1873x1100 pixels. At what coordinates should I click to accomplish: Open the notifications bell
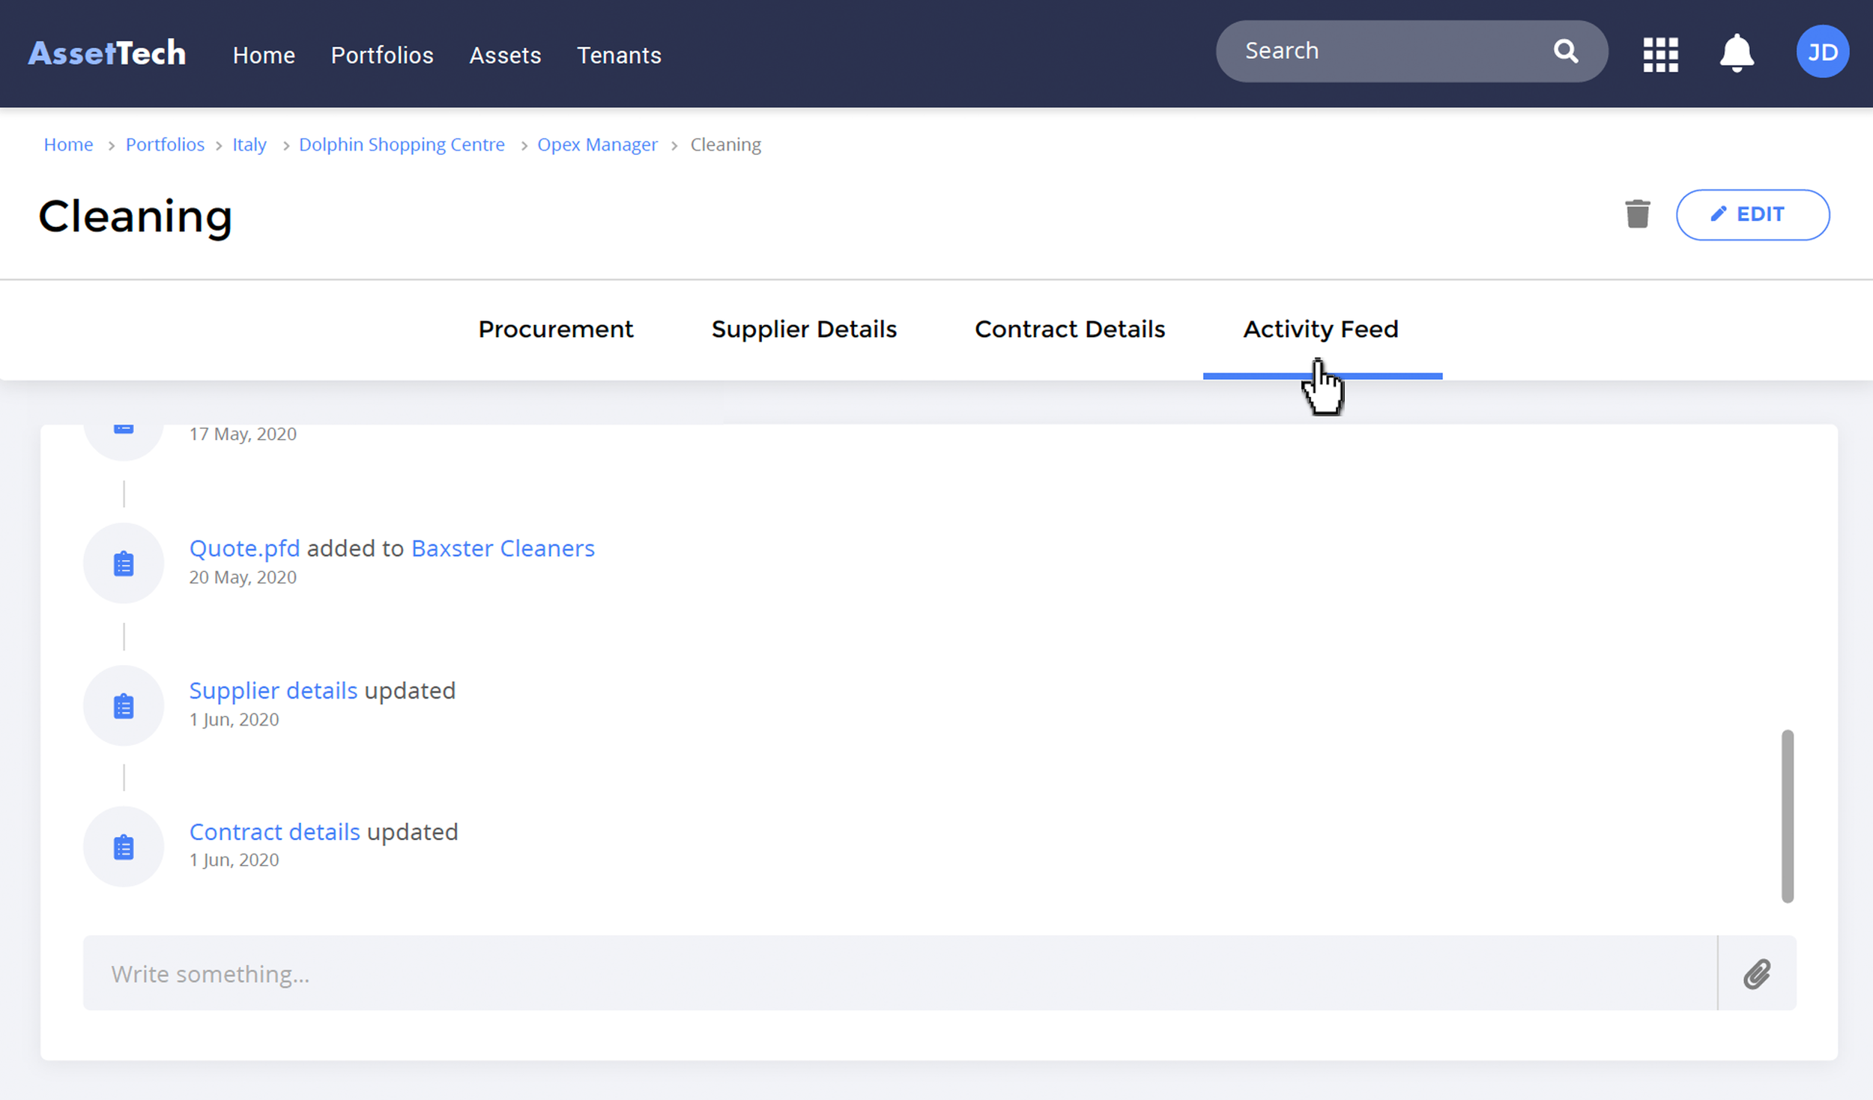1736,53
